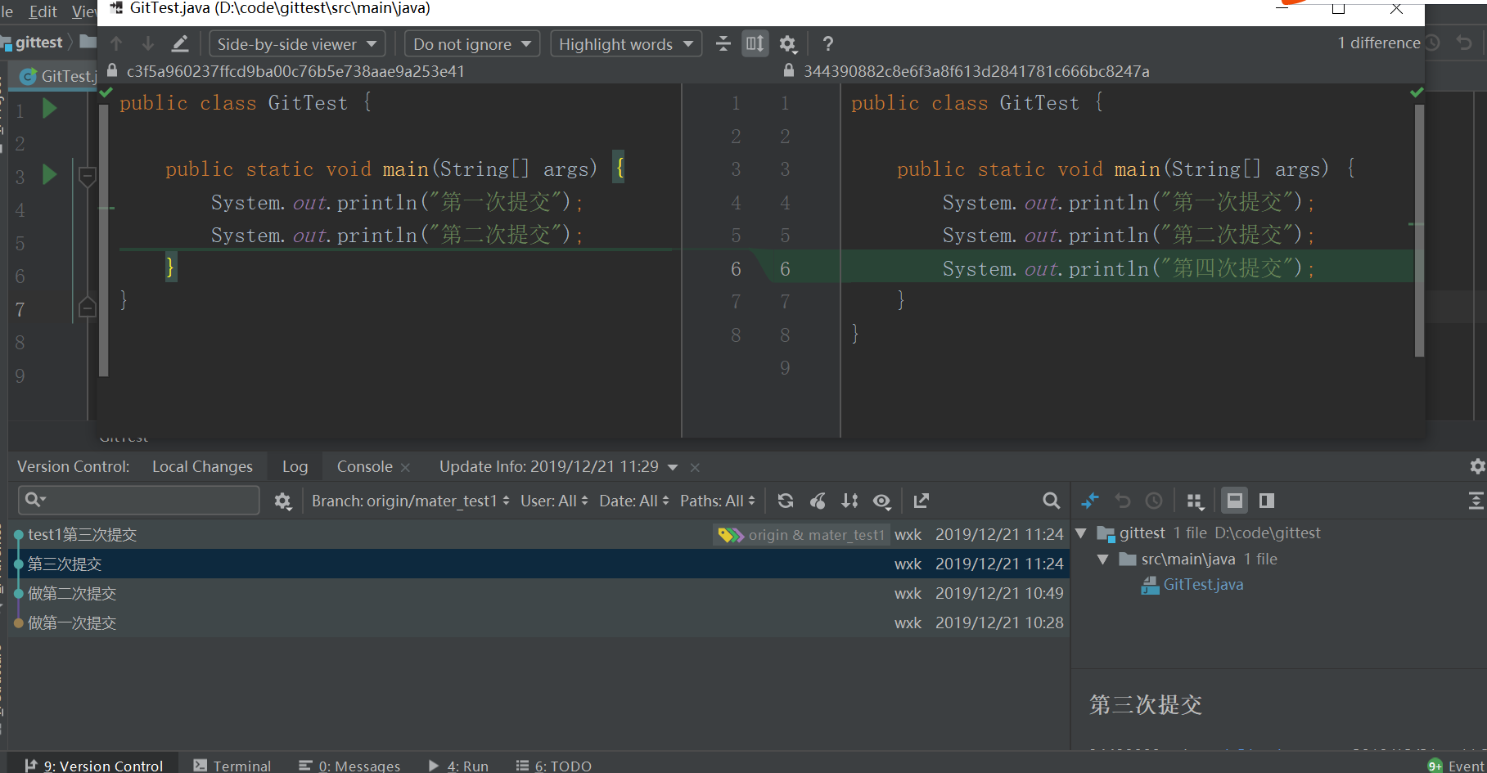Viewport: 1487px width, 773px height.
Task: Focus the log search field
Action: pos(139,500)
